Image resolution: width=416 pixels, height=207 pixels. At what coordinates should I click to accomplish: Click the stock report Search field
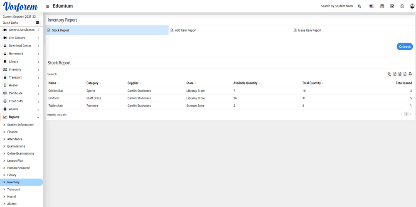(x=63, y=74)
